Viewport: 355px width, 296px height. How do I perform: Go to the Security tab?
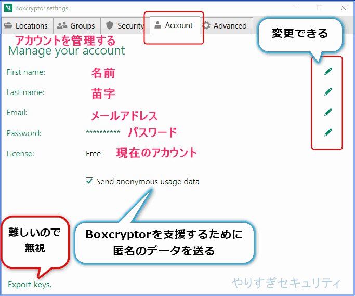pos(125,26)
